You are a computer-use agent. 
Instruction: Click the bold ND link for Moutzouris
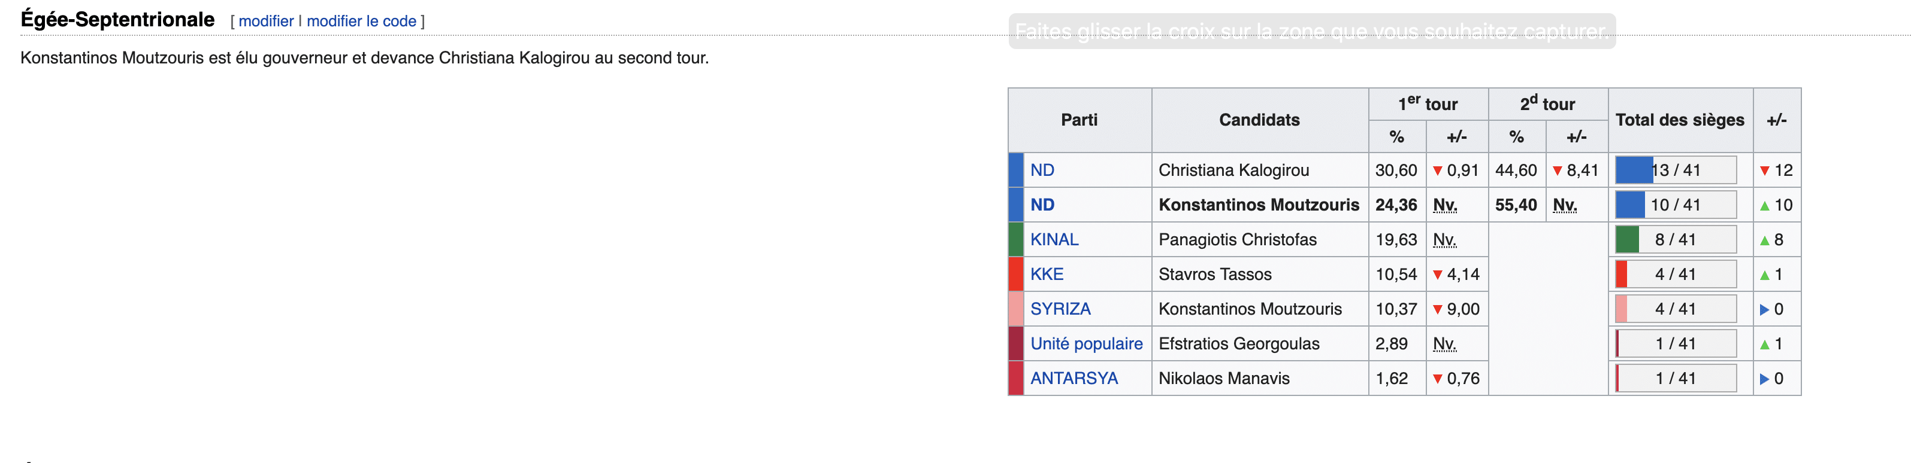1042,205
